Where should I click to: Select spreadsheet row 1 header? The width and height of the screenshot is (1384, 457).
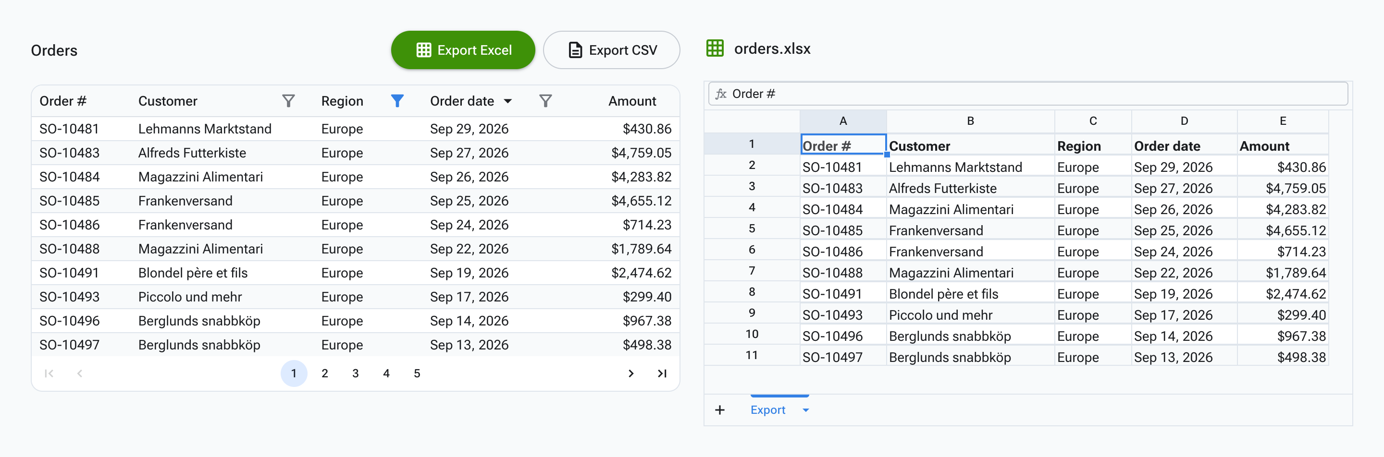point(752,144)
